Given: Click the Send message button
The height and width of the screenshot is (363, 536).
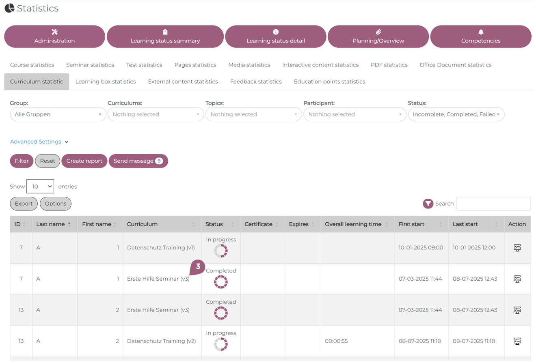Looking at the screenshot, I should coord(138,161).
